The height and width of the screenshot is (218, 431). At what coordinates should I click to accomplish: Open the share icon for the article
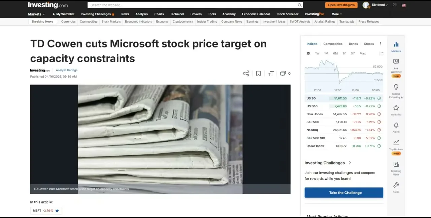pos(246,73)
